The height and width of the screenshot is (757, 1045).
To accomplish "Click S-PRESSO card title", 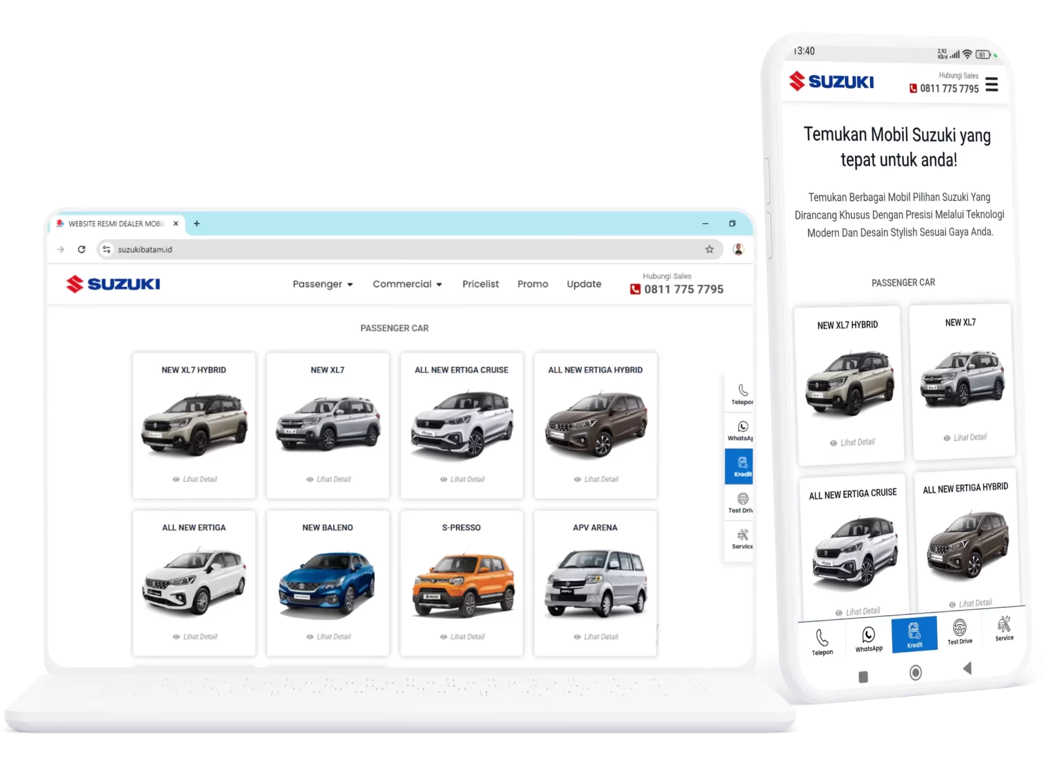I will coord(462,528).
